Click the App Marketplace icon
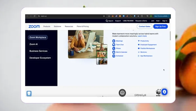 coord(139,56)
